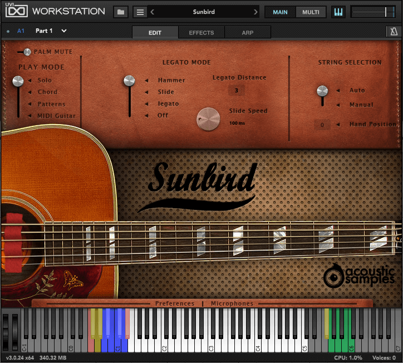
Task: Click the Play Mode slider knob
Action: [18, 81]
